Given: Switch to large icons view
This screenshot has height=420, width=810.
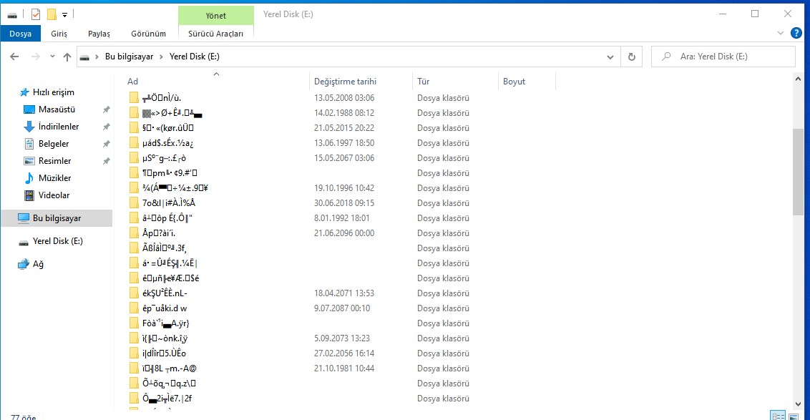Looking at the screenshot, I should click(794, 415).
